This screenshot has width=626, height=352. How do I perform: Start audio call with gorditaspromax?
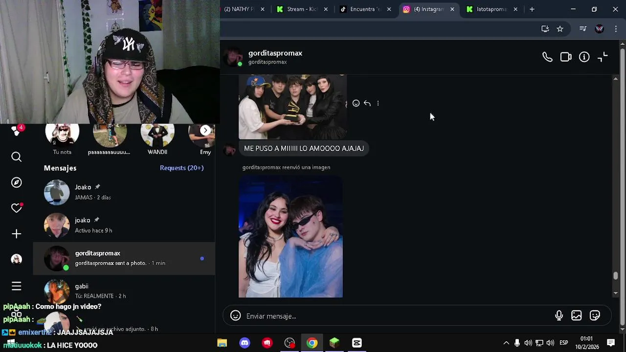tap(547, 57)
